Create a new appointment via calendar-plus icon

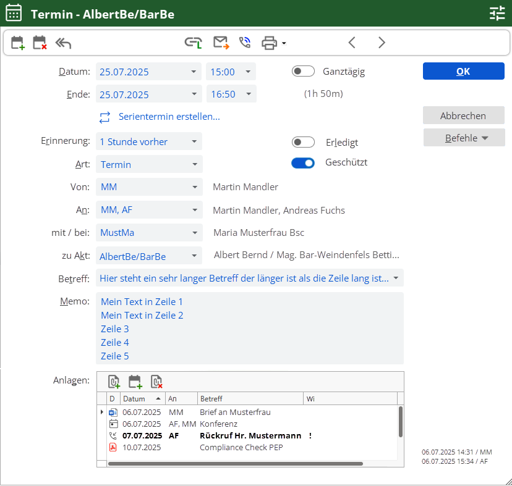pos(17,43)
